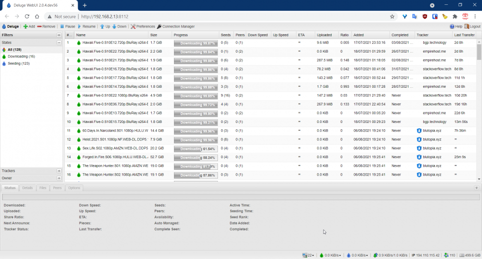
Task: Filter by Seeding (123) state
Action: tap(18, 63)
